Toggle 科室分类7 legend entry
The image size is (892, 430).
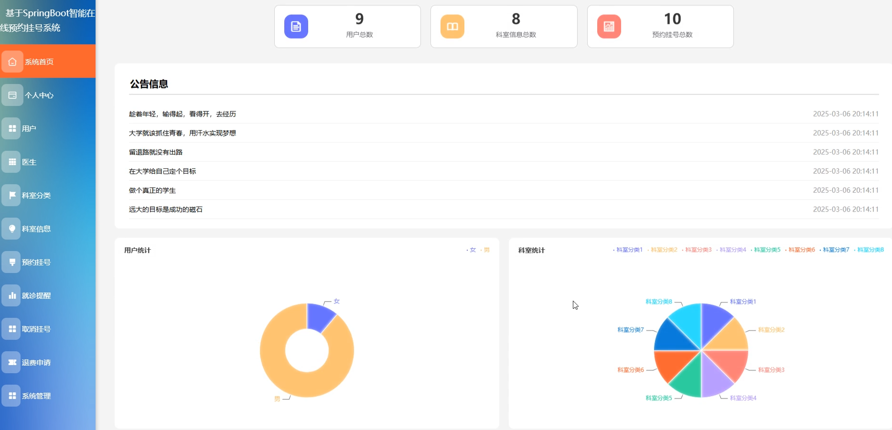pyautogui.click(x=834, y=250)
